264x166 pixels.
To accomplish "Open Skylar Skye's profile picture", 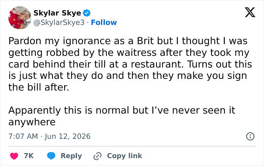I will pyautogui.click(x=20, y=18).
